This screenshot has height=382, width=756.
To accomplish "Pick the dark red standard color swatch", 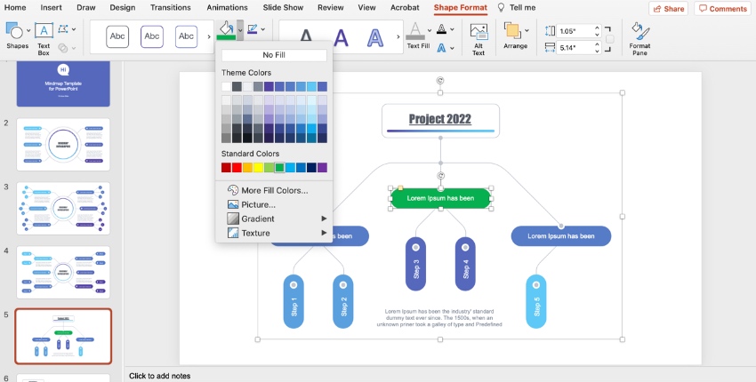I will click(226, 168).
